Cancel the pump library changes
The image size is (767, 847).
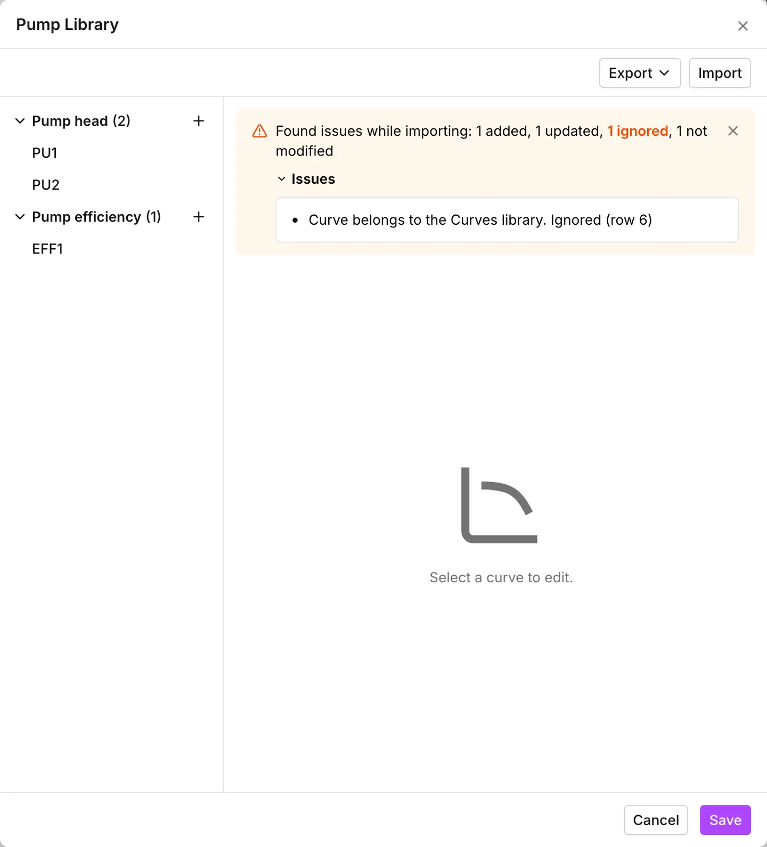(656, 820)
